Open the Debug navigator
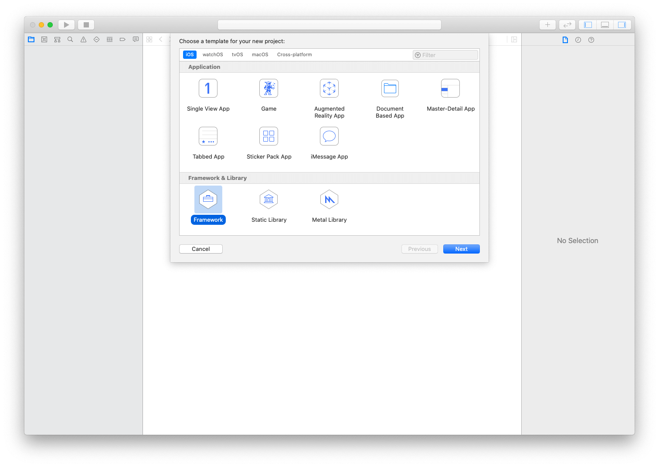 [109, 40]
